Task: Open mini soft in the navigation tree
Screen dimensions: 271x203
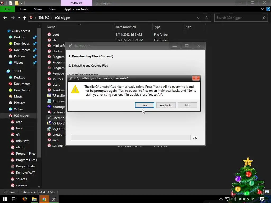Action: click(x=22, y=141)
